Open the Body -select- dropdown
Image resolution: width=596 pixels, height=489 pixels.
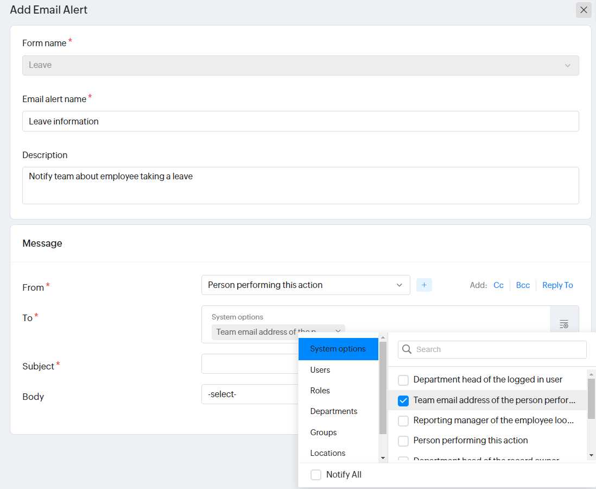coord(250,394)
